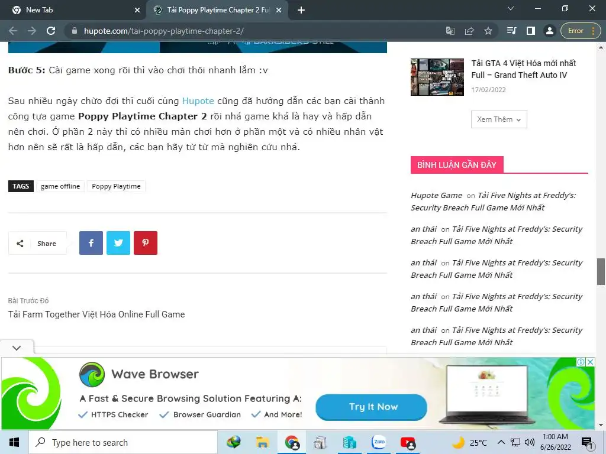
Task: Click the URL in the address bar
Action: [163, 31]
